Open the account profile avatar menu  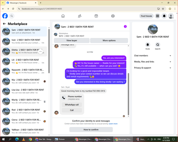tap(171, 16)
